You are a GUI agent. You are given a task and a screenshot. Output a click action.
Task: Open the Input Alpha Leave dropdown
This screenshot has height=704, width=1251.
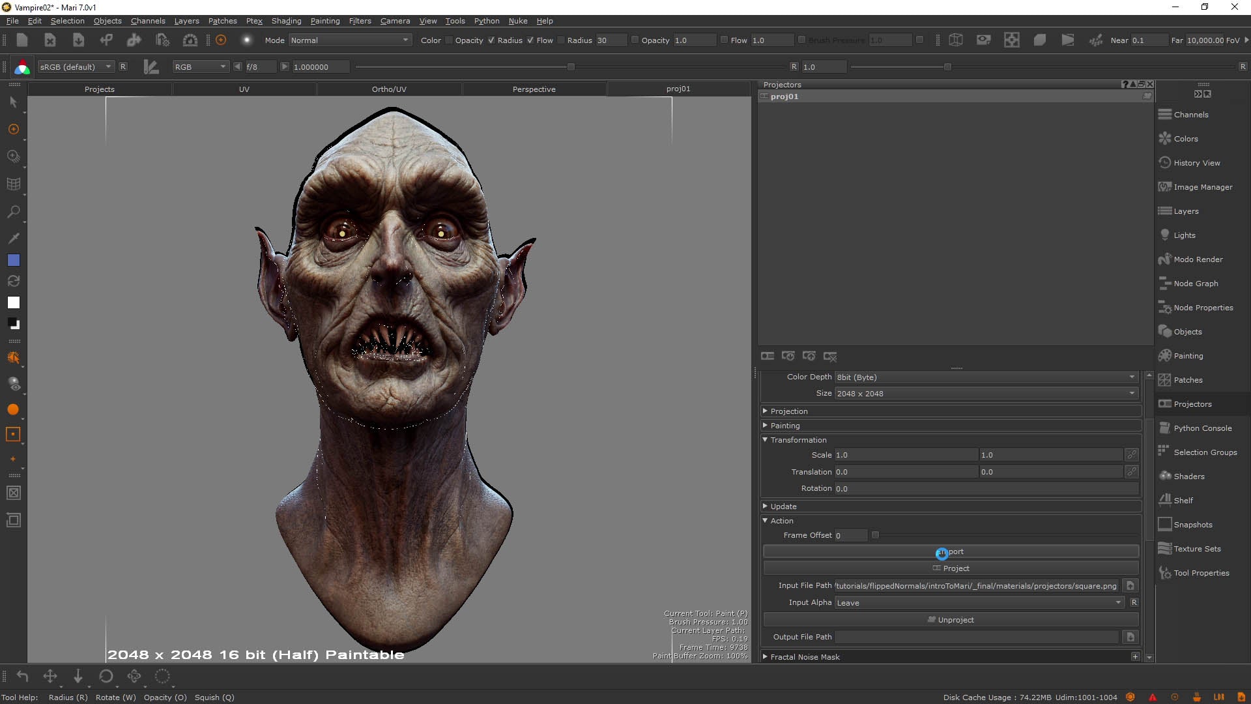point(979,603)
